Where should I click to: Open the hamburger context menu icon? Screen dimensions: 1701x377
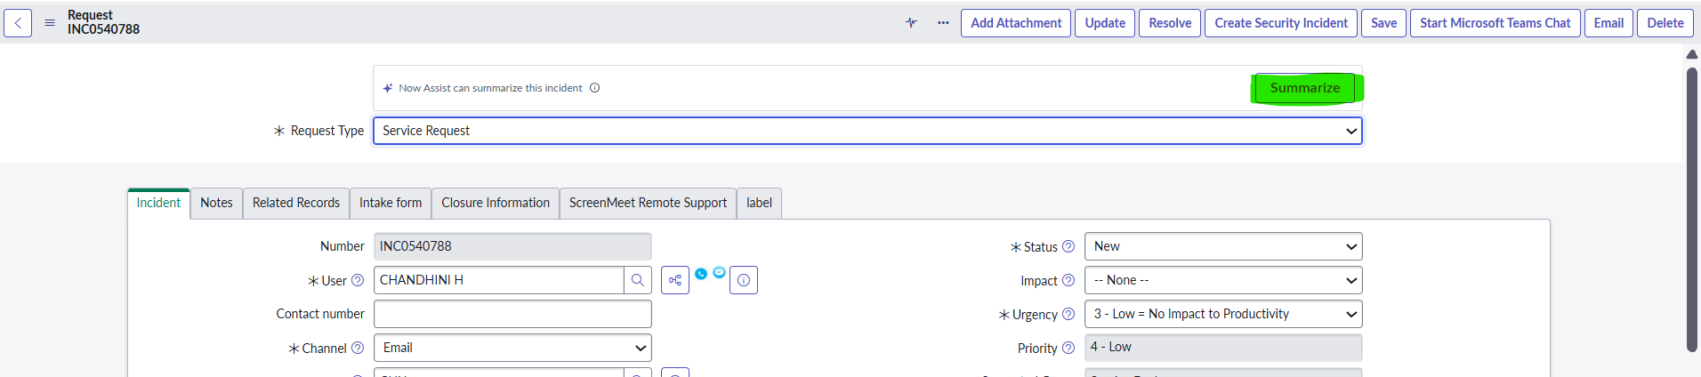(50, 23)
